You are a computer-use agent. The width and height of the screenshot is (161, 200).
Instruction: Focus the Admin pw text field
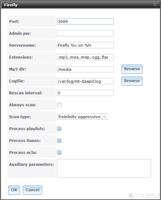[85, 33]
